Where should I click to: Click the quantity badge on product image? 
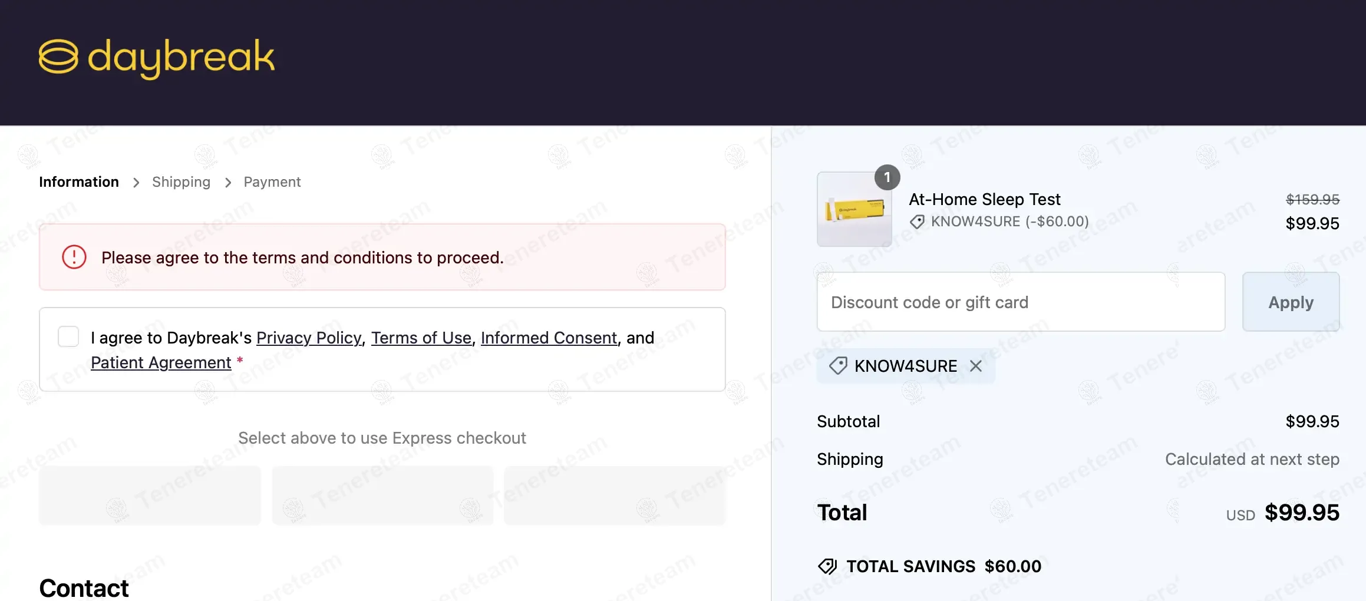pyautogui.click(x=887, y=177)
